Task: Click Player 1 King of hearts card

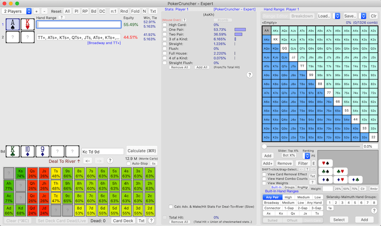Action: (x=28, y=24)
